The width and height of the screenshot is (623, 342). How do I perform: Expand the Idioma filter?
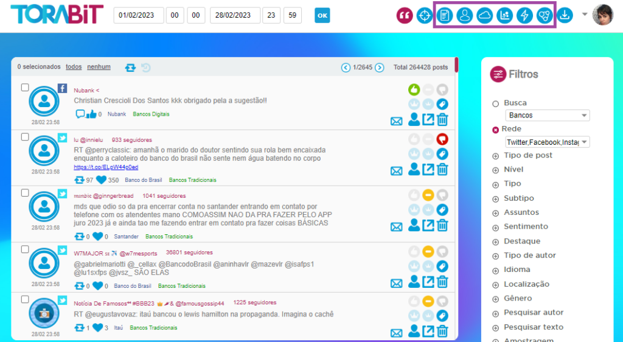[x=495, y=271]
